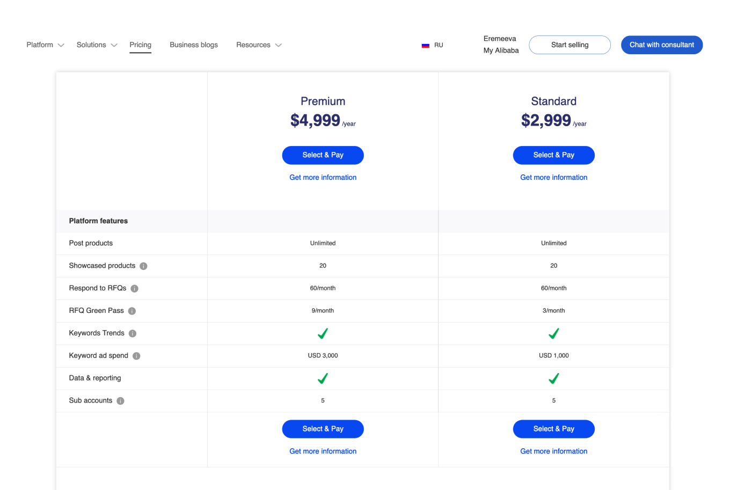This screenshot has height=490, width=730.
Task: Open the Pricing tab
Action: pyautogui.click(x=140, y=45)
